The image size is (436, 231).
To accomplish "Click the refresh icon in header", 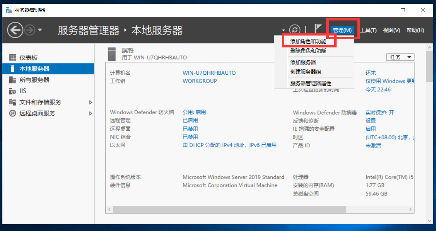I will [295, 30].
